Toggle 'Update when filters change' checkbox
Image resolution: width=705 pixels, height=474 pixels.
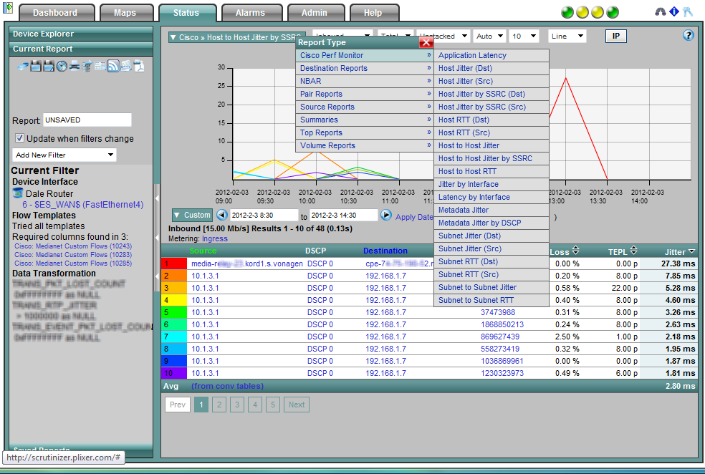pyautogui.click(x=20, y=138)
